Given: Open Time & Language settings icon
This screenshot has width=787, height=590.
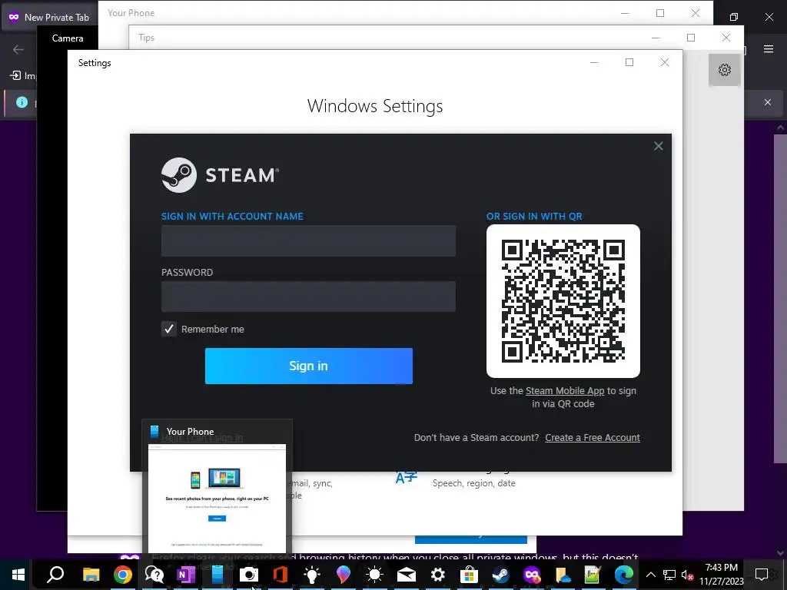Looking at the screenshot, I should point(406,477).
